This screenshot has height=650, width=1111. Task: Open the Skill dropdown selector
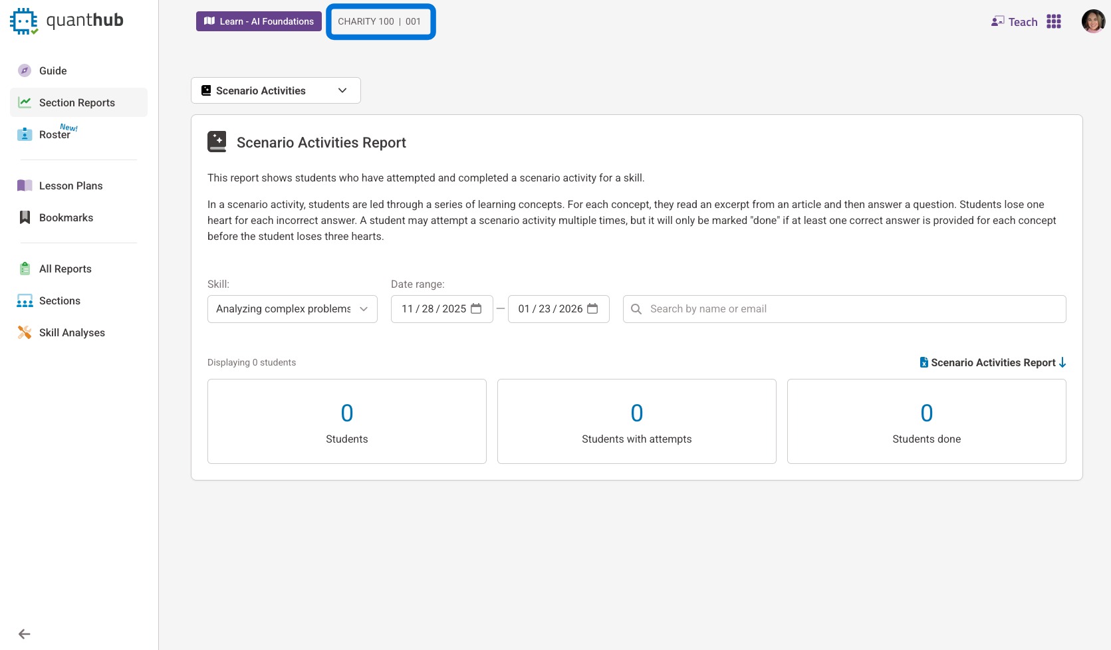click(292, 309)
